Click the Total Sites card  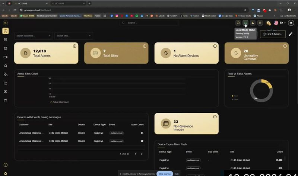(116, 53)
